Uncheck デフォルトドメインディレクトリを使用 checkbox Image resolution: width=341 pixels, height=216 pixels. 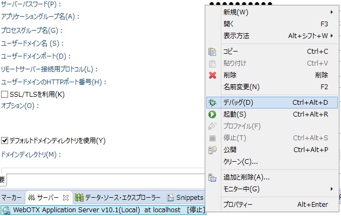pos(5,141)
